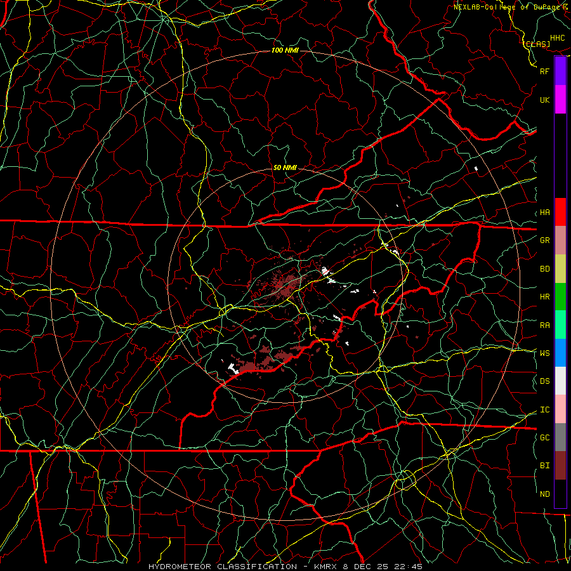The image size is (571, 571).
Task: Click the "KMRX" radar station identifier
Action: tap(327, 567)
